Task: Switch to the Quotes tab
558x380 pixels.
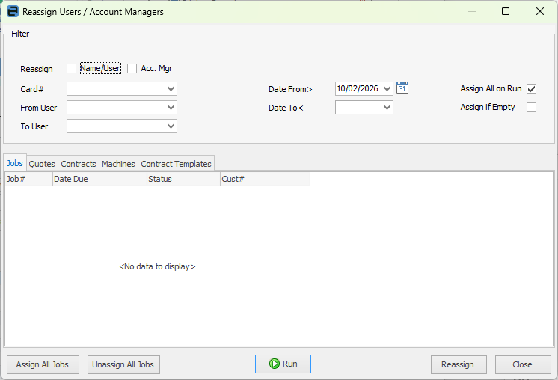Action: point(42,164)
